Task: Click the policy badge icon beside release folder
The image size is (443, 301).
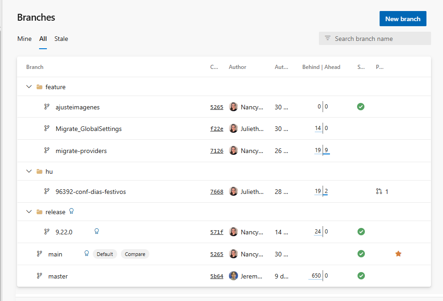Action: point(71,211)
